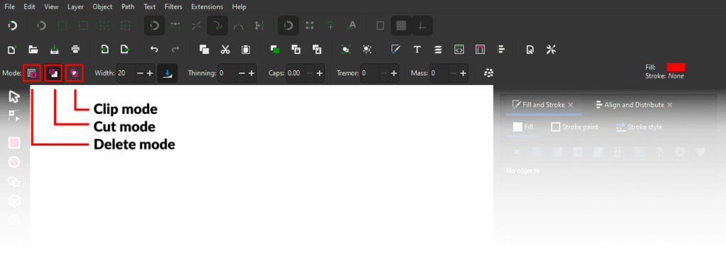Select the 3D box tool
Image resolution: width=726 pixels, height=276 pixels.
coord(14,201)
